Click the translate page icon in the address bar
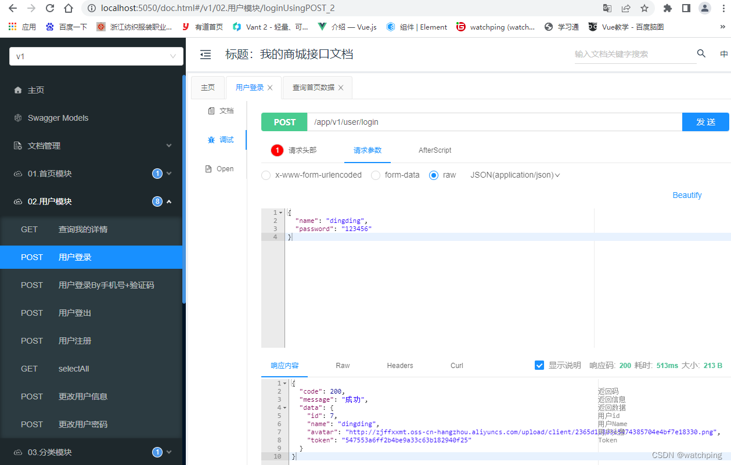 [x=607, y=8]
